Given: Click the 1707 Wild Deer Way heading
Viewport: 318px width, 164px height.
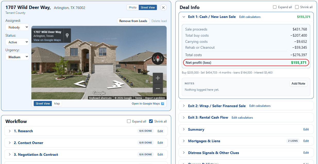Looking at the screenshot, I should click(x=28, y=7).
